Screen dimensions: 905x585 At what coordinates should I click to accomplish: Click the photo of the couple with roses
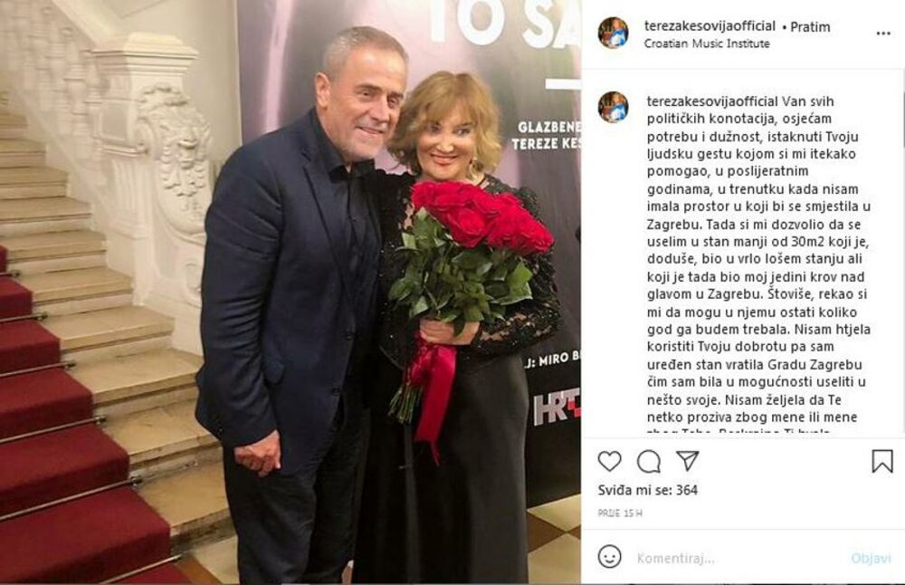(x=291, y=292)
